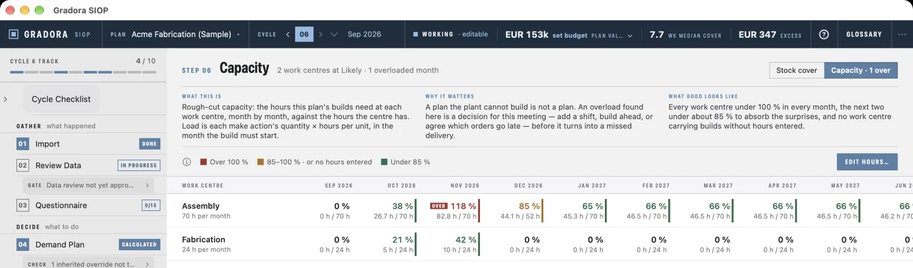913x268 pixels.
Task: Click the Cycle 6 Track progress bar
Action: (x=83, y=72)
